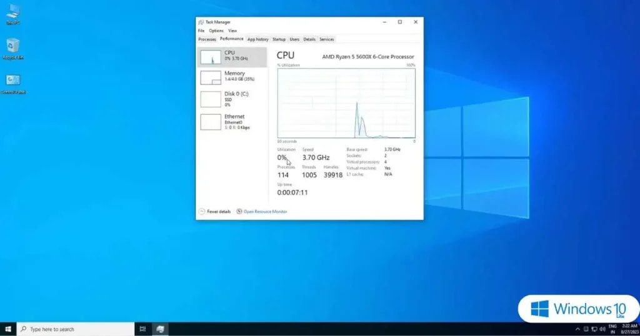640x336 pixels.
Task: Switch to the App history tab
Action: point(257,39)
